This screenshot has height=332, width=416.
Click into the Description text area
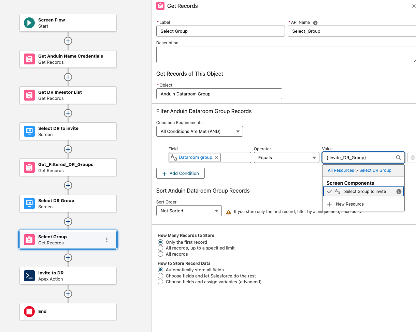click(x=286, y=55)
